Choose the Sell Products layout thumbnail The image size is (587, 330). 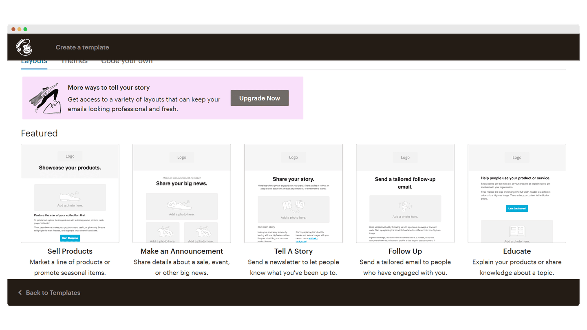[70, 194]
